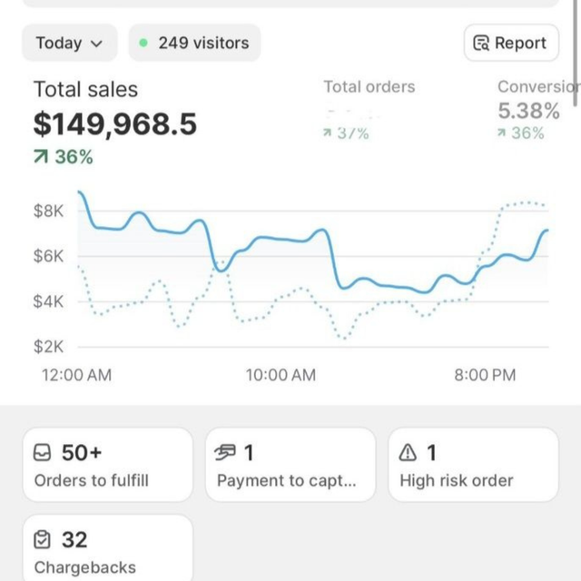The width and height of the screenshot is (581, 581).
Task: Click the $149,968.5 total sales amount
Action: click(115, 123)
